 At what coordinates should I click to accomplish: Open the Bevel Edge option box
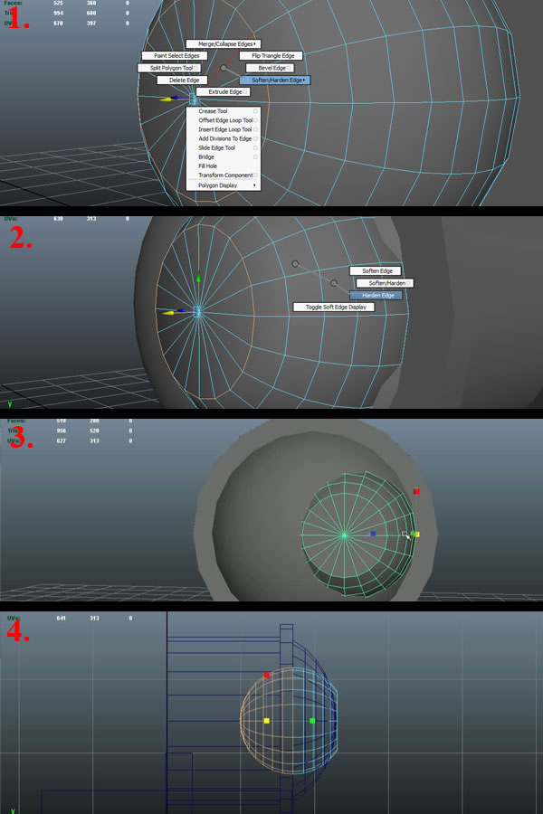click(x=290, y=68)
